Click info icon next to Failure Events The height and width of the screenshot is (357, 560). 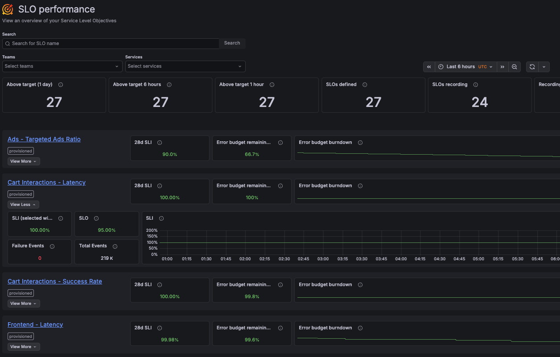click(52, 246)
